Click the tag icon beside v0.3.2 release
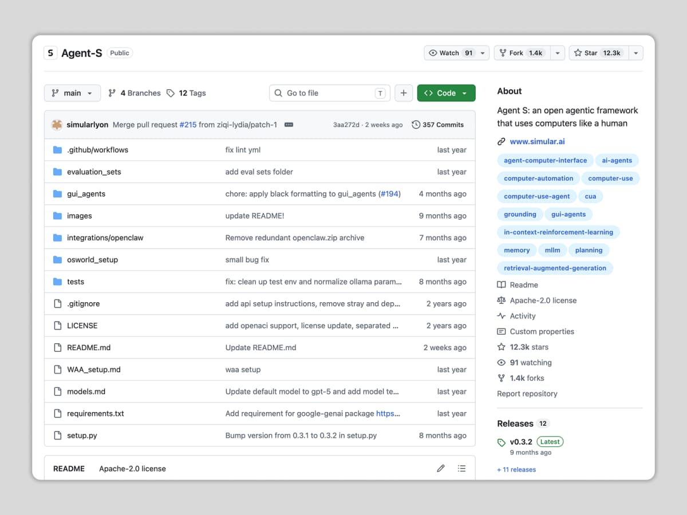Image resolution: width=687 pixels, height=515 pixels. click(502, 442)
